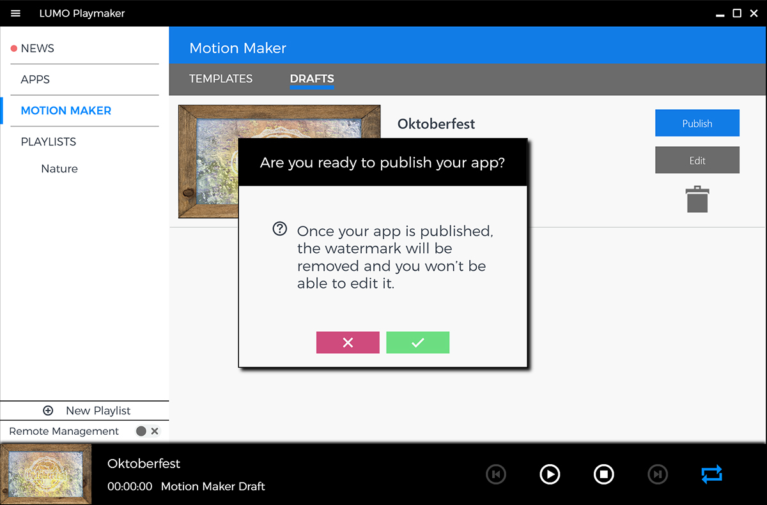Open the Nature playlist

coord(59,169)
